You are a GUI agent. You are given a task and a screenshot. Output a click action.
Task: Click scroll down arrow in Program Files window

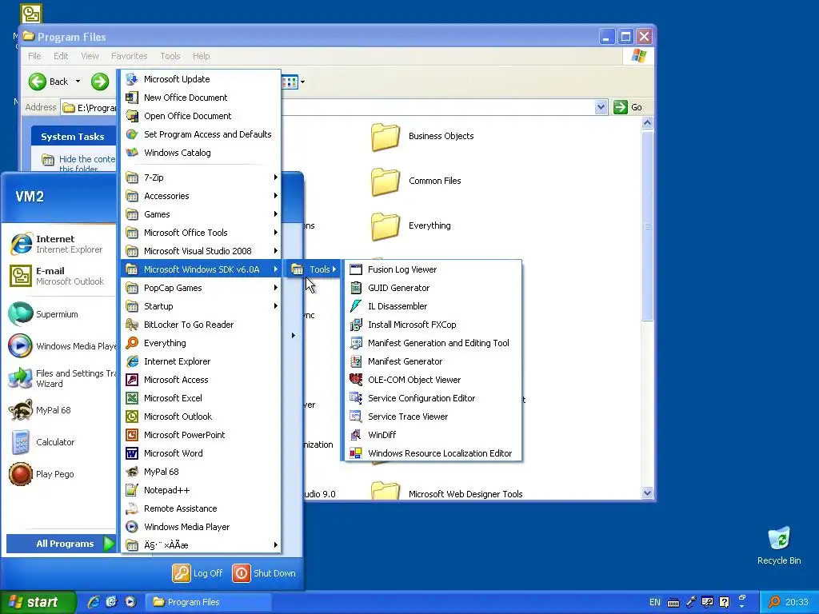[x=647, y=492]
